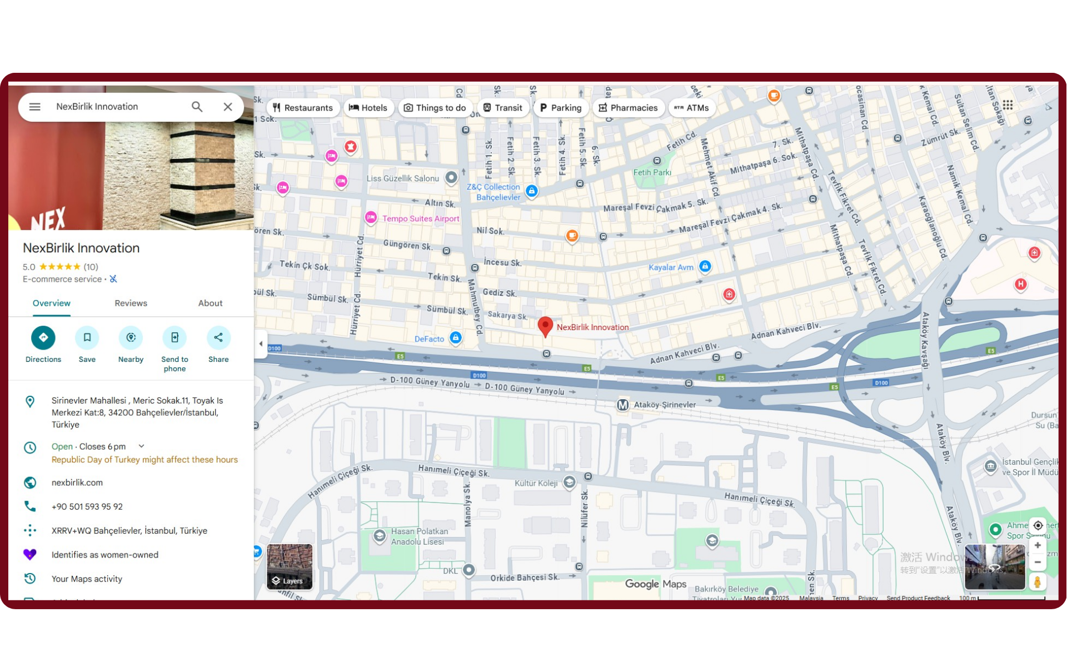Viewport: 1067px width, 667px height.
Task: Get Directions to NexBirlik Innovation
Action: coord(43,338)
